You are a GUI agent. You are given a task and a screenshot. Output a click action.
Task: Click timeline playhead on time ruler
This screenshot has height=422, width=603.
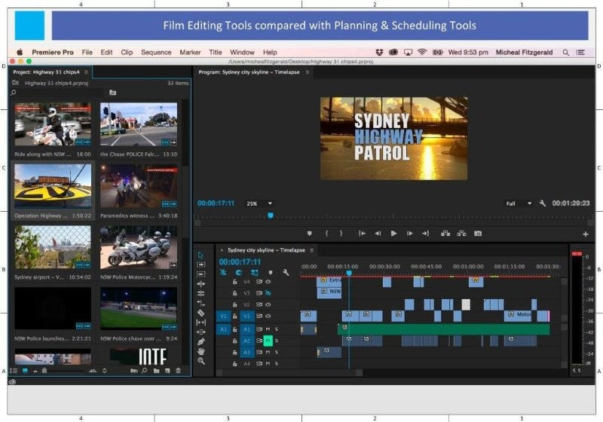[x=349, y=273]
